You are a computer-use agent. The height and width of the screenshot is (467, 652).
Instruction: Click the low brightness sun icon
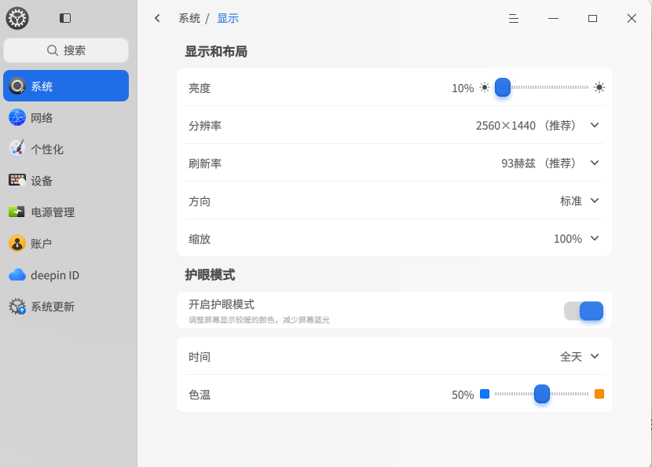pos(485,87)
